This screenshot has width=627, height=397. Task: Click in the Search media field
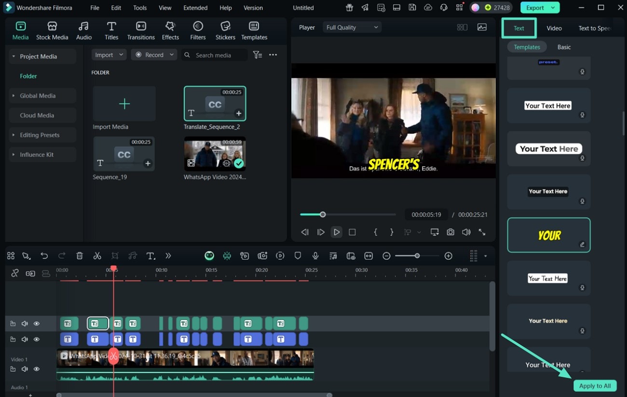(215, 55)
